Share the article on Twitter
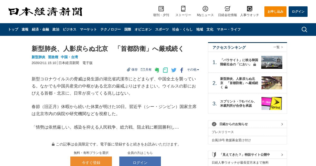Viewport: 316px width, 166px height. pyautogui.click(x=174, y=70)
